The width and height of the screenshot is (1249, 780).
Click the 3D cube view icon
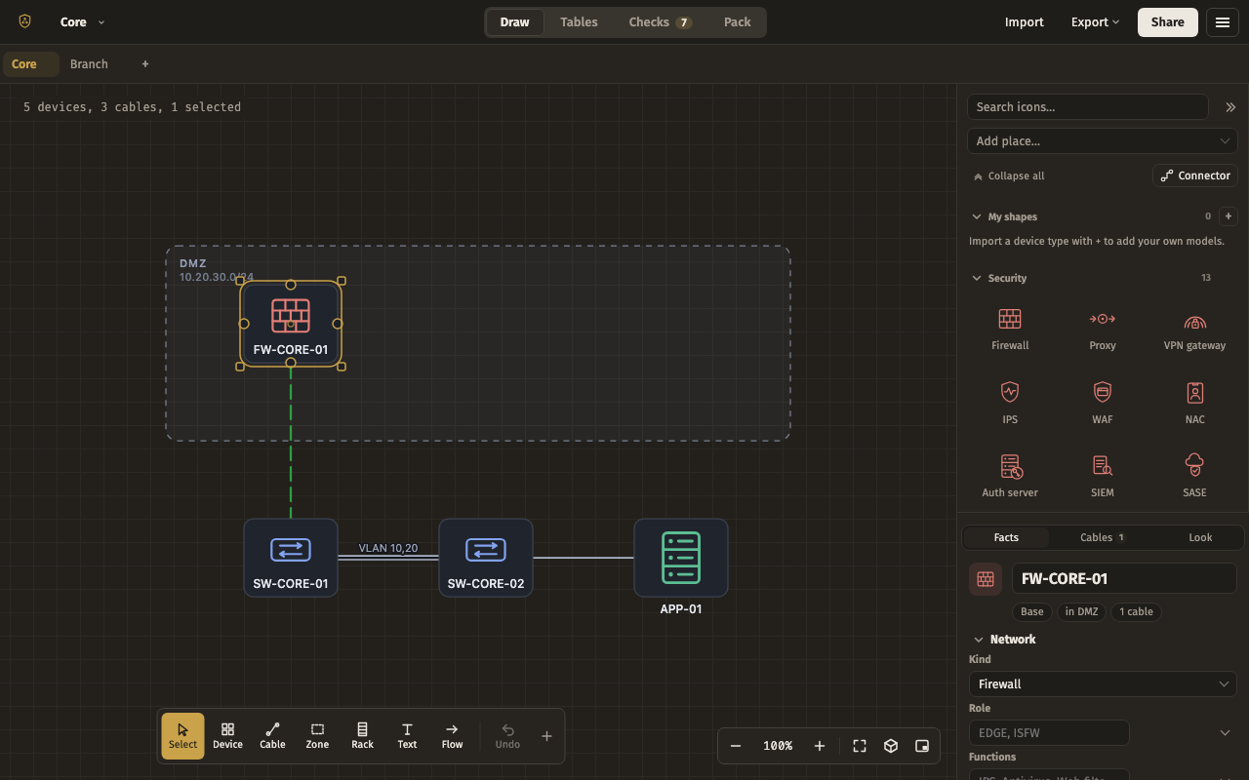[x=891, y=746]
